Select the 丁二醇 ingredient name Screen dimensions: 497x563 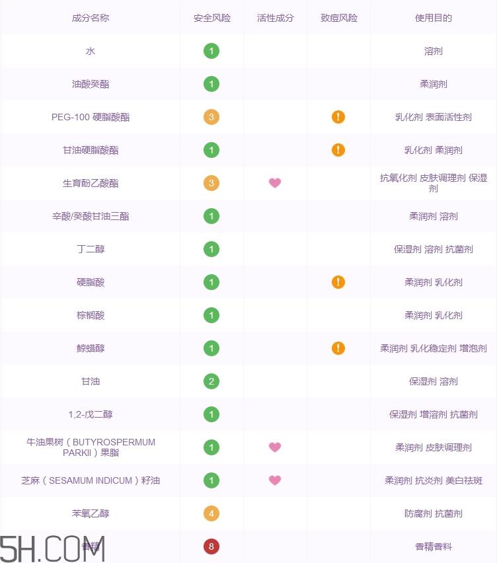(x=91, y=249)
